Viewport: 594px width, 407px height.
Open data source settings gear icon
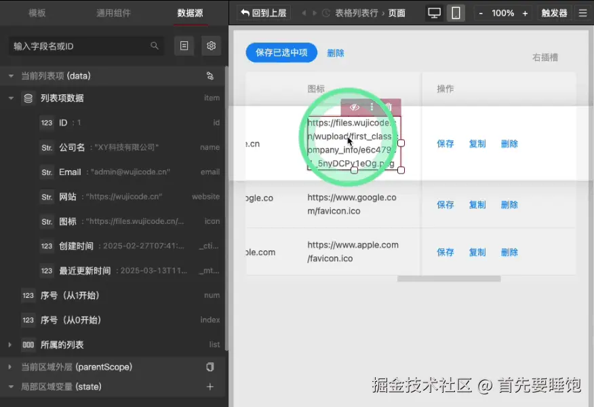coord(211,46)
